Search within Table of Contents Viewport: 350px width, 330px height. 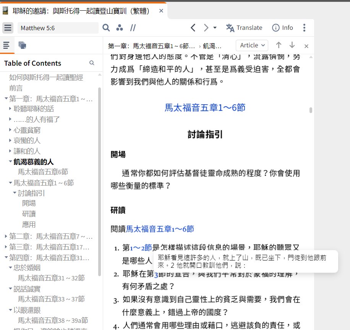[92, 63]
